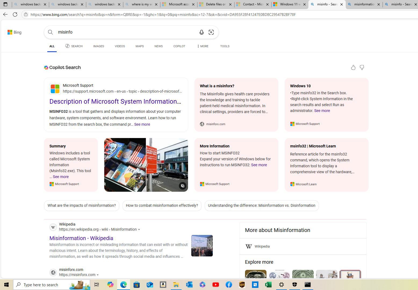Select How to combat misinformation effectively chip
Screen dimensions: 418x290
(162, 205)
